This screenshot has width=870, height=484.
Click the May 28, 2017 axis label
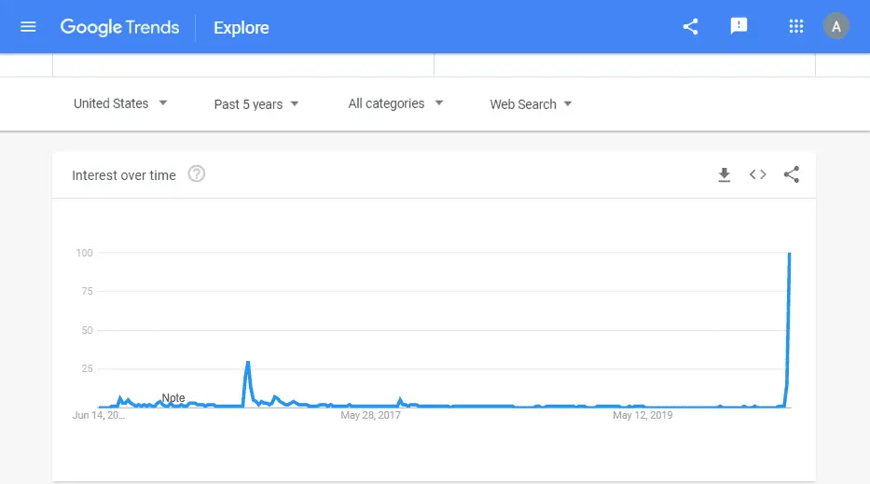370,415
